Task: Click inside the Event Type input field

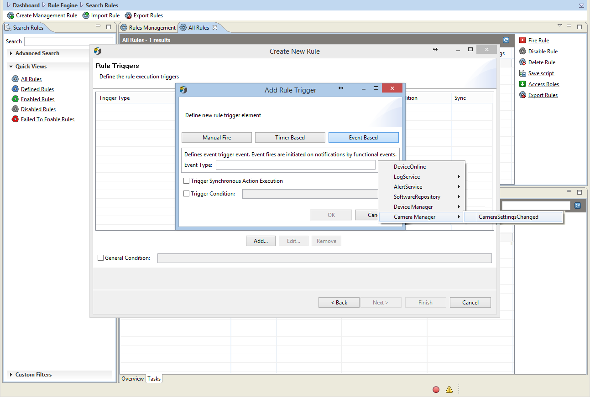Action: [296, 165]
